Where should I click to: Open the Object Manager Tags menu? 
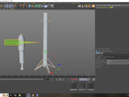(113, 5)
